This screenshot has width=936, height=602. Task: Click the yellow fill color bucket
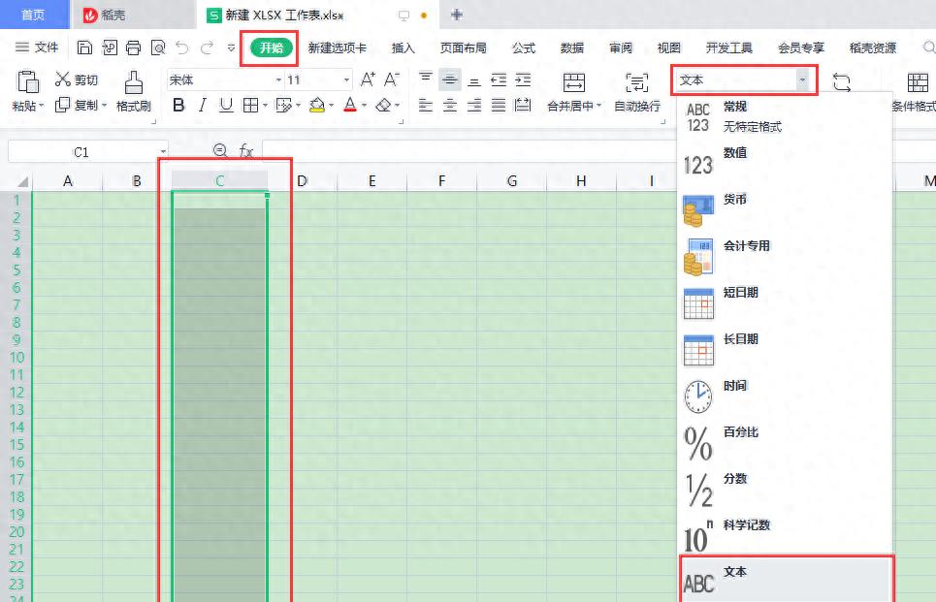click(317, 106)
